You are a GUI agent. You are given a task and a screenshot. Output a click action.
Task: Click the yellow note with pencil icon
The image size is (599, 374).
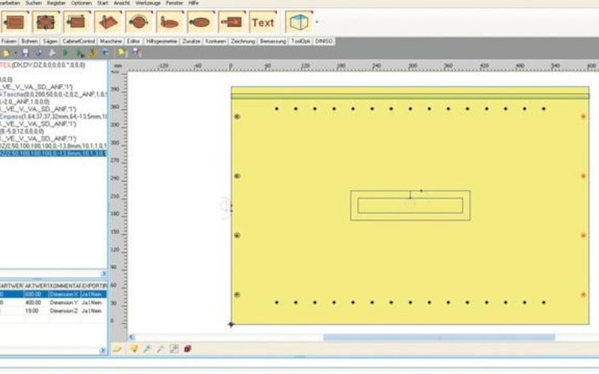pyautogui.click(x=122, y=53)
